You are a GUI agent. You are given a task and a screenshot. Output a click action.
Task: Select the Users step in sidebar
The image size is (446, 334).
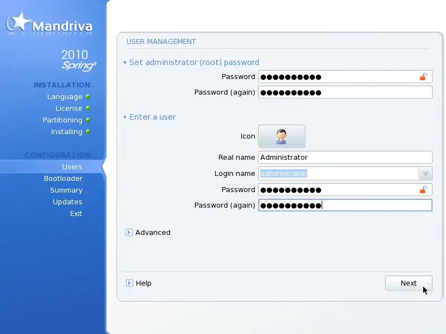pyautogui.click(x=72, y=166)
